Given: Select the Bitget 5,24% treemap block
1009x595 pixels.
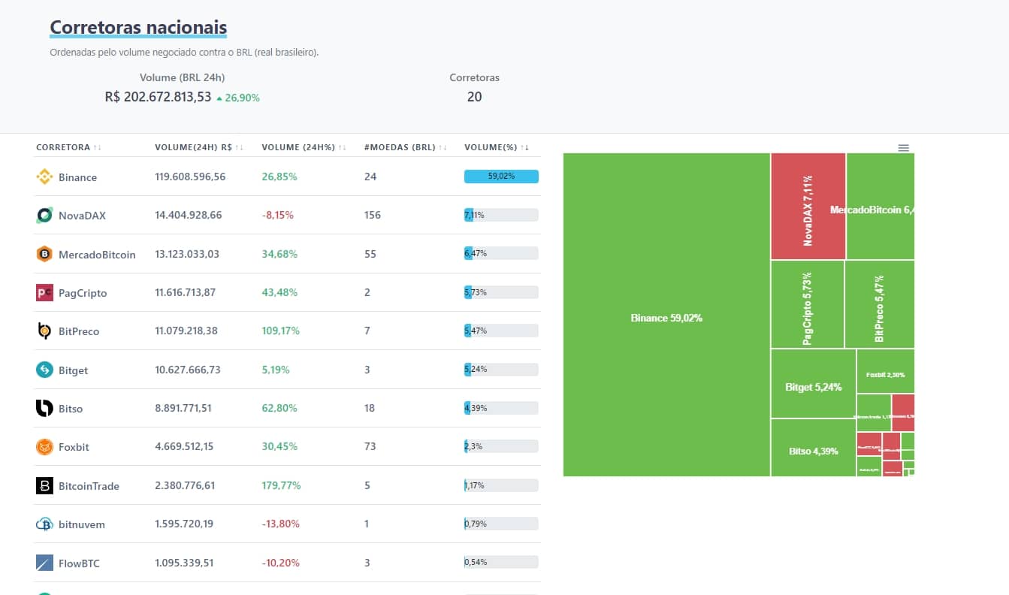Looking at the screenshot, I should point(814,384).
